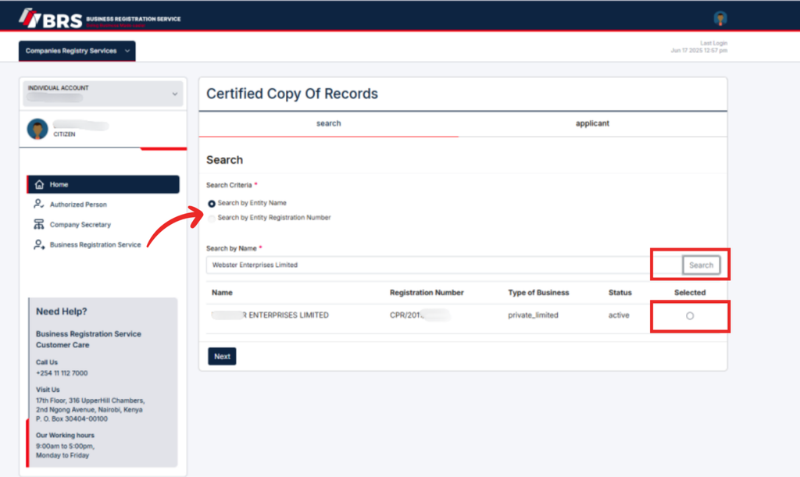
Task: Click the Registration Number column header
Action: coord(427,293)
